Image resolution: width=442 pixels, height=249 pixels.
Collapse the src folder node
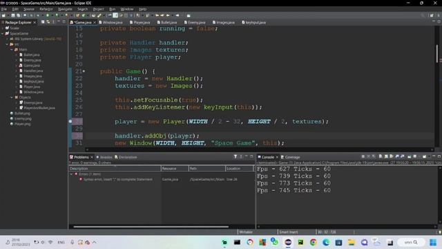[8, 44]
